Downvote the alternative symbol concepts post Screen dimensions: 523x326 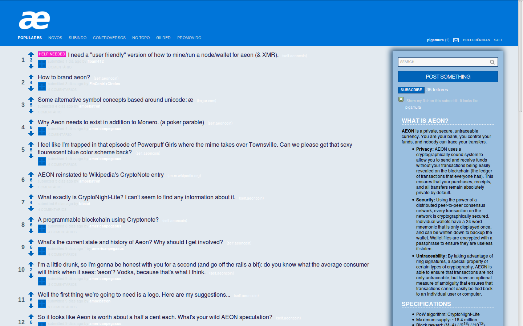31,111
